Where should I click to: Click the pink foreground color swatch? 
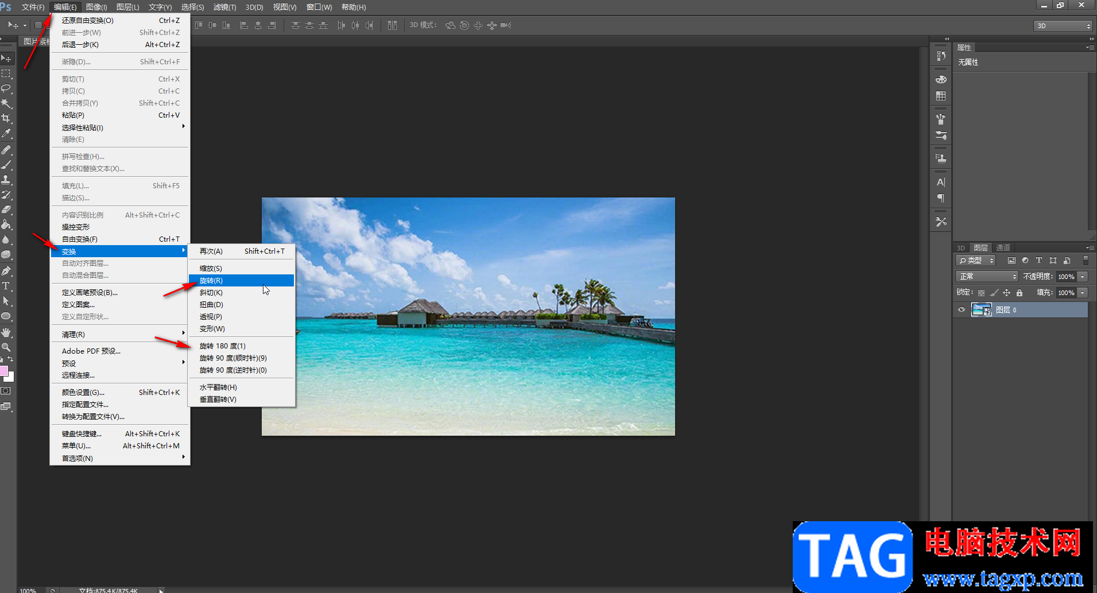coord(3,371)
